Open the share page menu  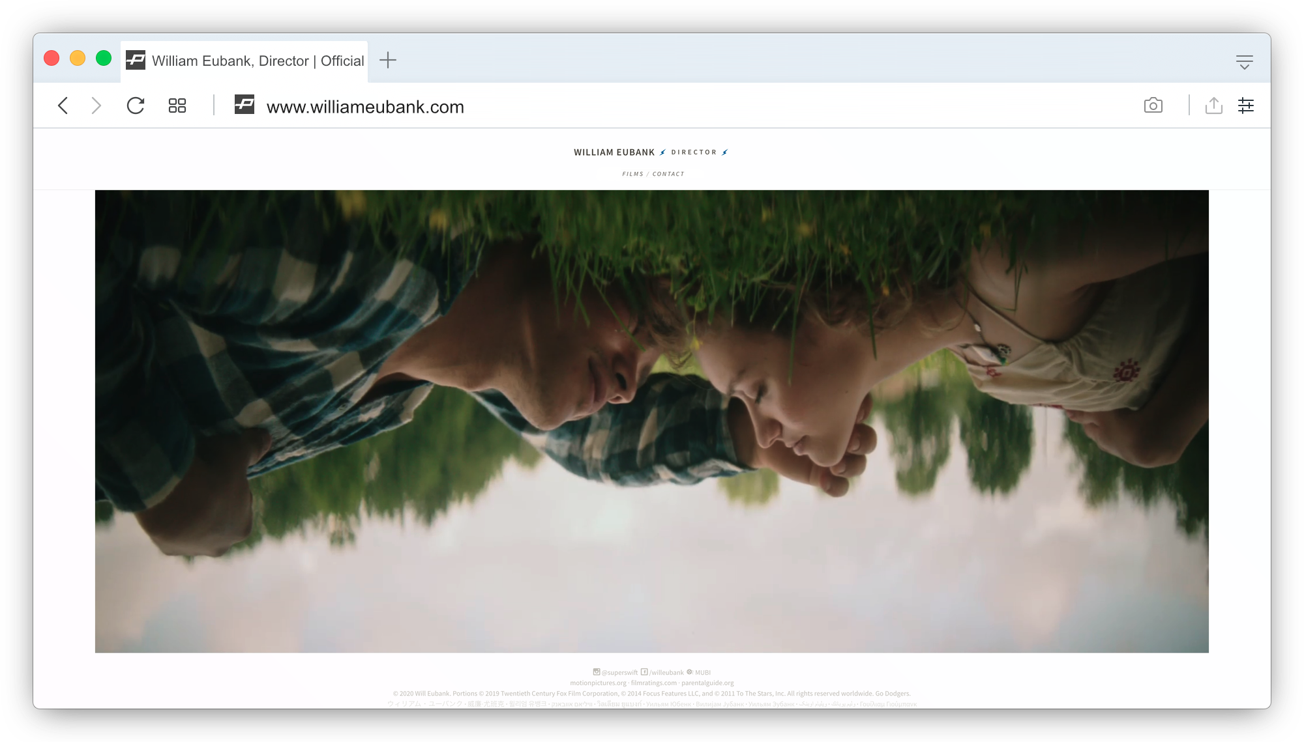1213,106
